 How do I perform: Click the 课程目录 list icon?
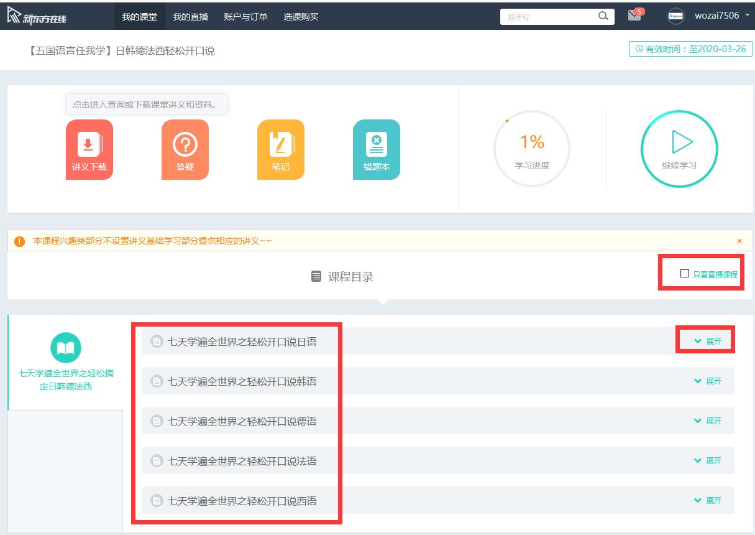316,276
